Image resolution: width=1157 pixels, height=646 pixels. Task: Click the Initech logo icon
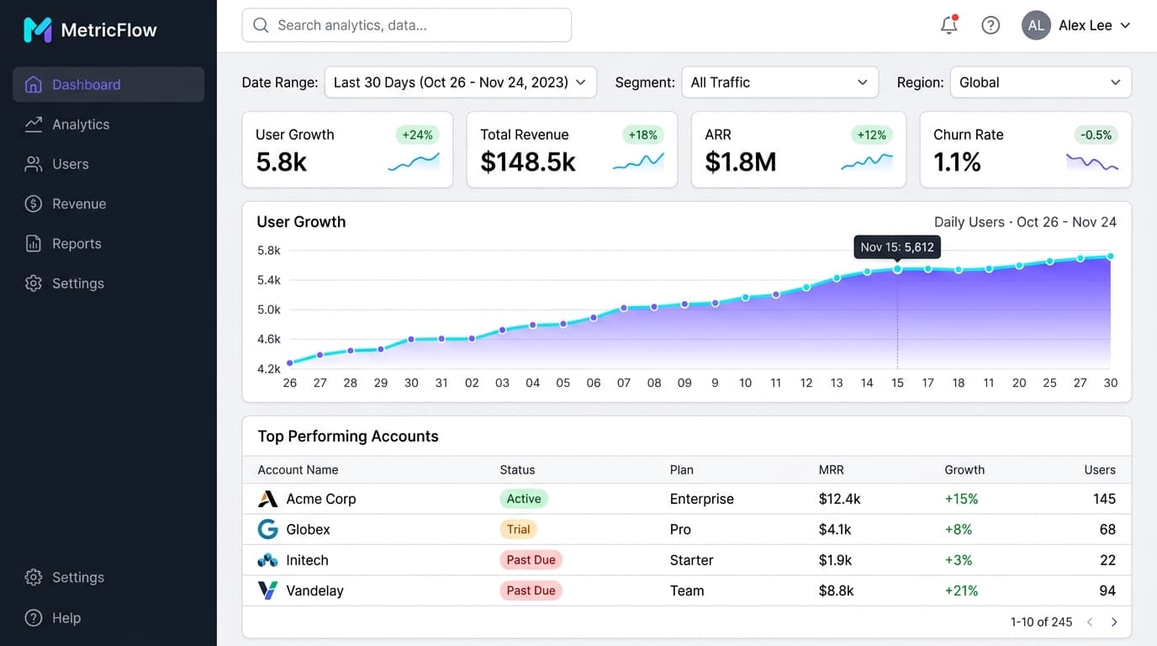(267, 560)
